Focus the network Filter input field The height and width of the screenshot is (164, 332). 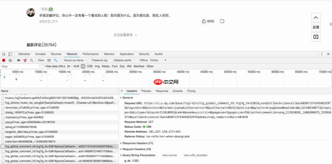(20, 66)
